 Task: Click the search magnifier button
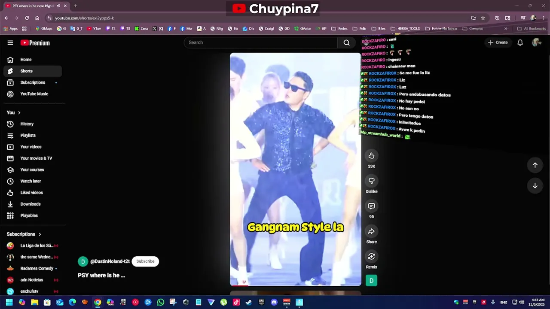[346, 42]
